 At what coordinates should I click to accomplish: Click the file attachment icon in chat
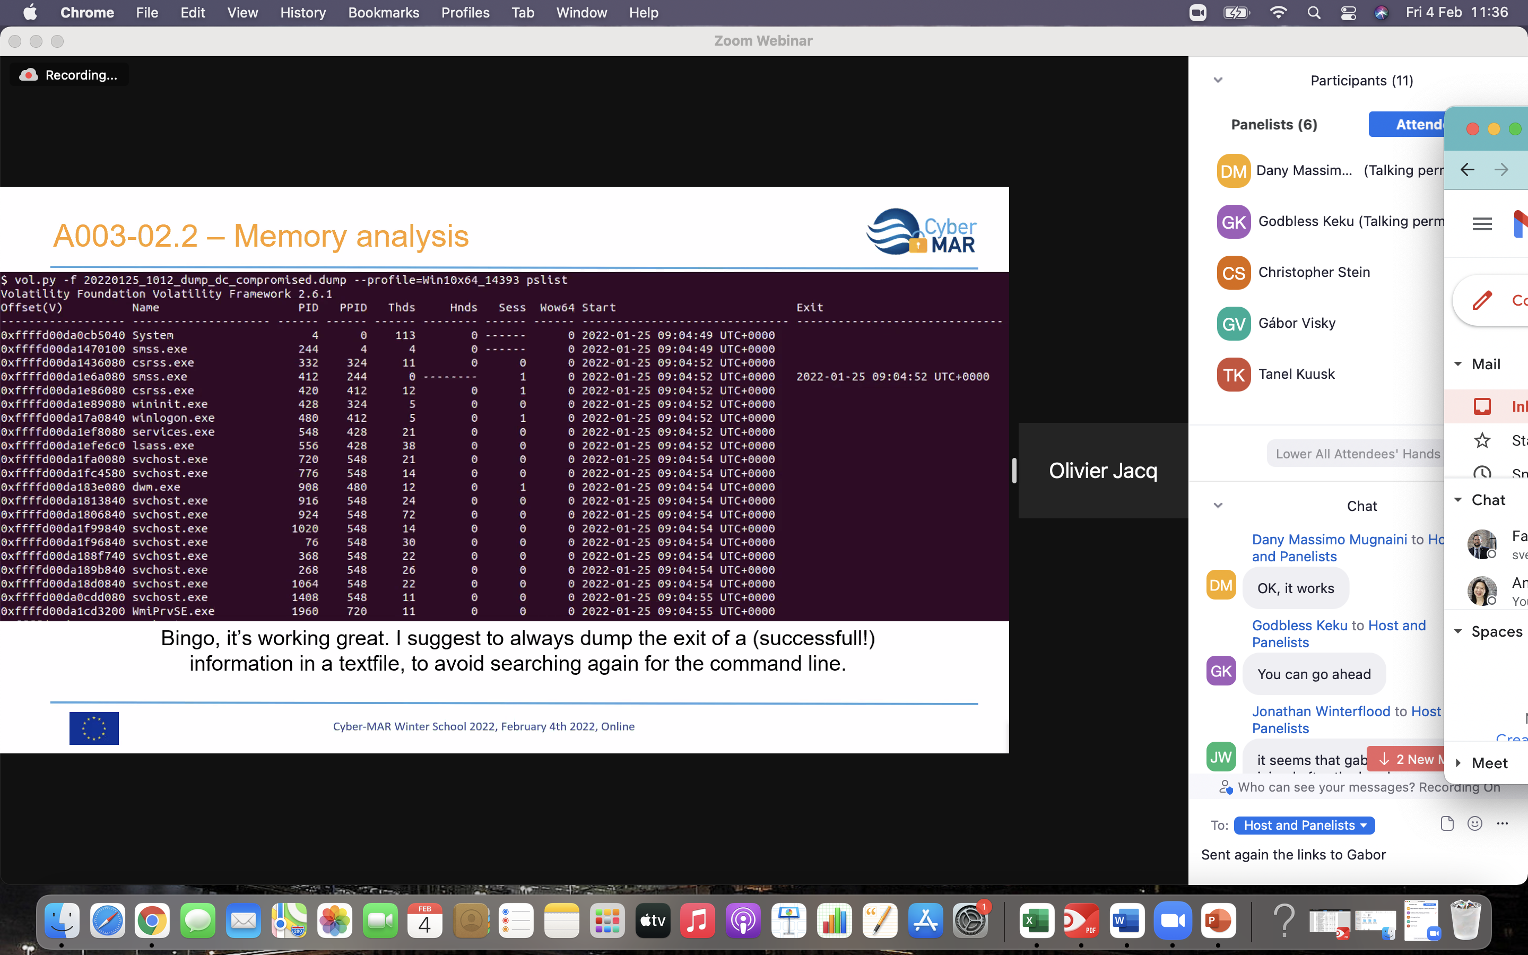tap(1446, 823)
